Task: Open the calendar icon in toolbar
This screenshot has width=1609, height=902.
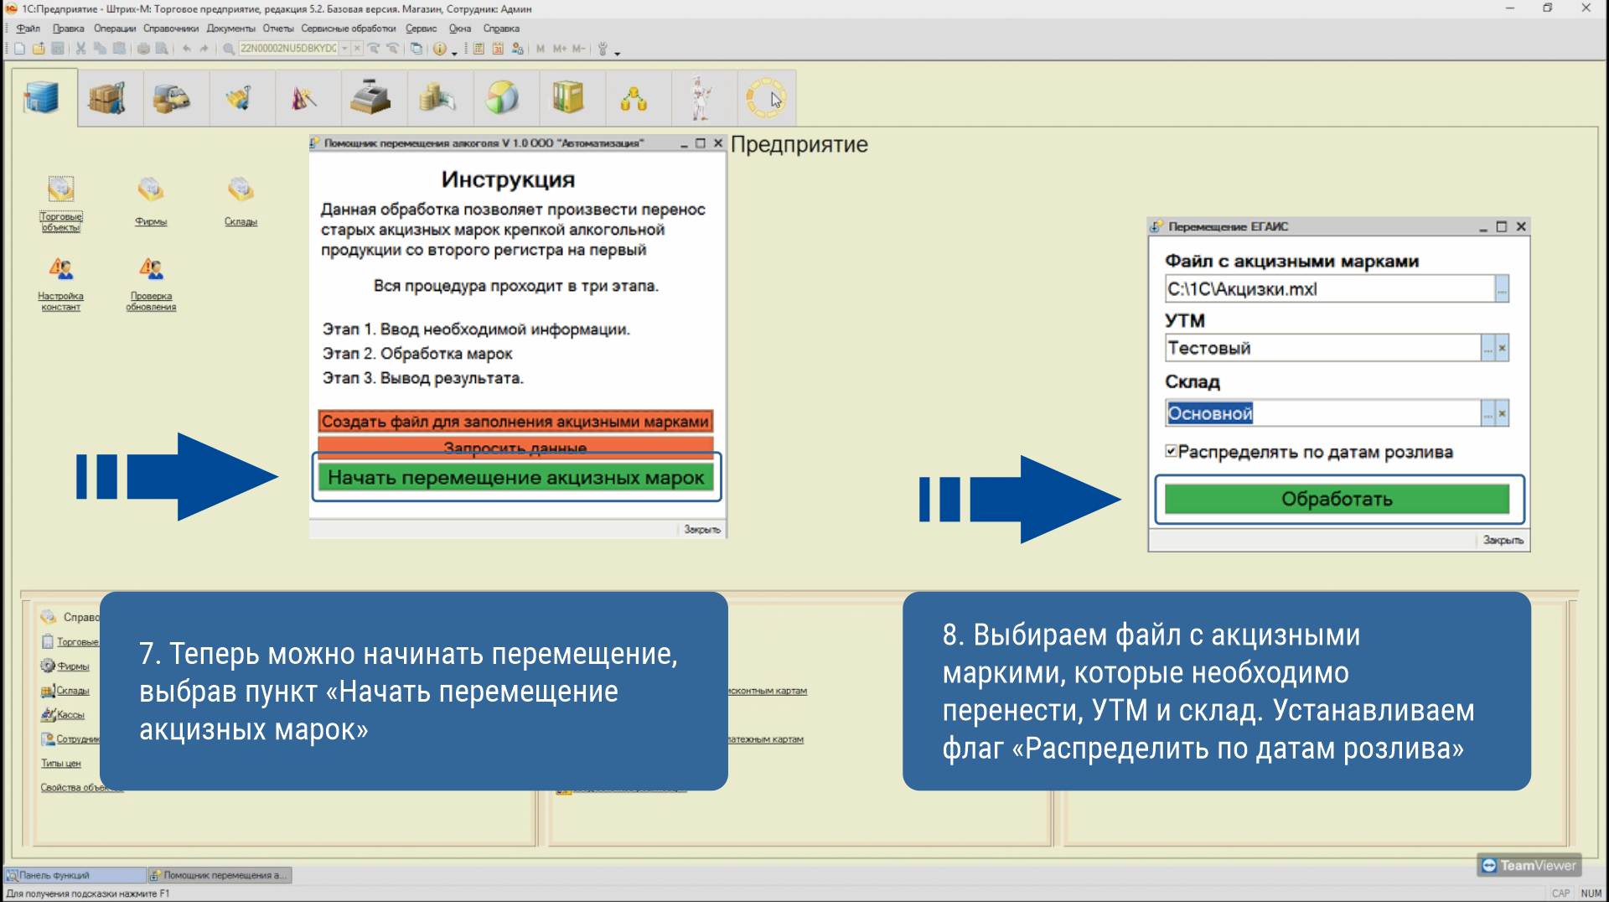Action: coord(498,49)
